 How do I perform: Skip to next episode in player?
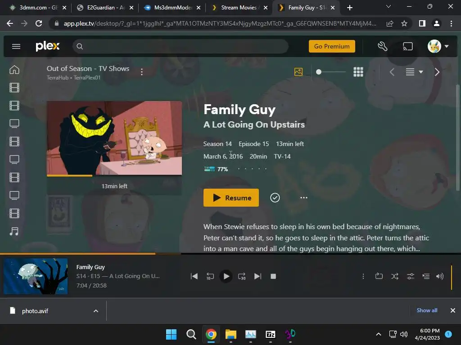[258, 276]
